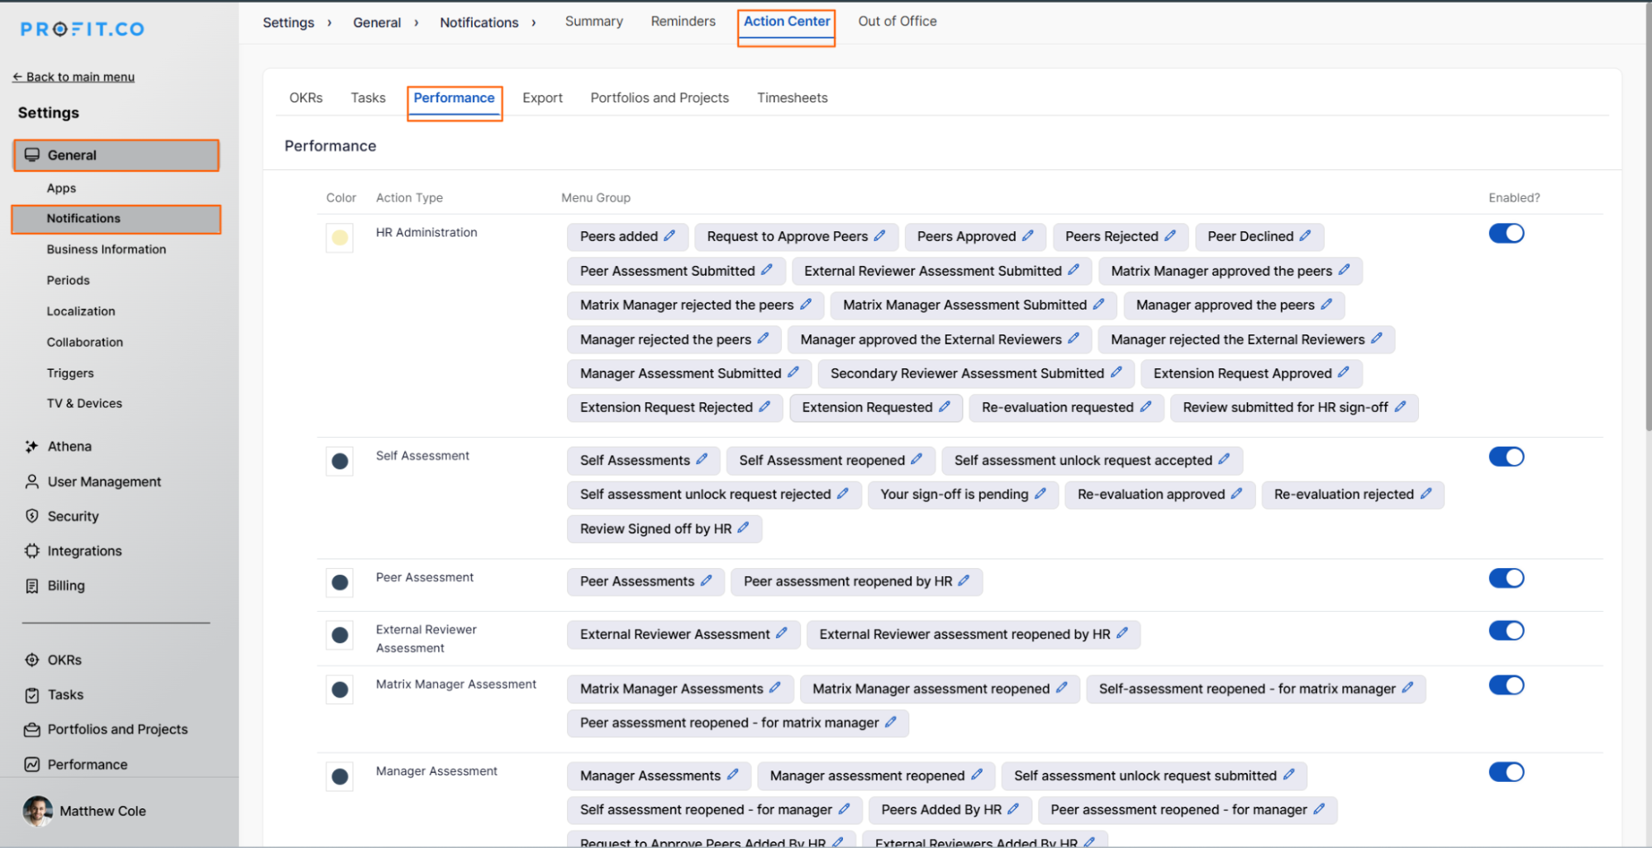Click the Integrations icon in sidebar
This screenshot has height=848, width=1652.
tap(32, 551)
